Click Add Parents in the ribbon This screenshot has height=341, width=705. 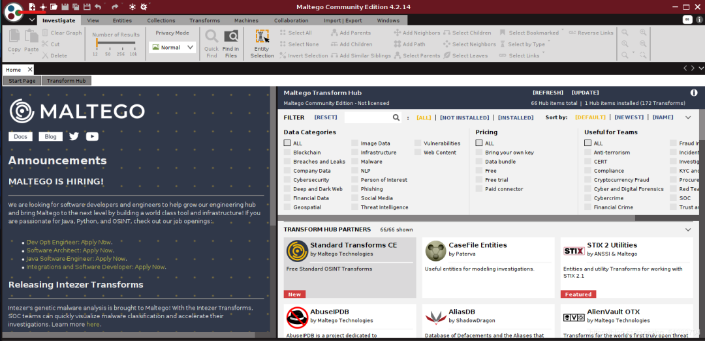click(x=351, y=33)
